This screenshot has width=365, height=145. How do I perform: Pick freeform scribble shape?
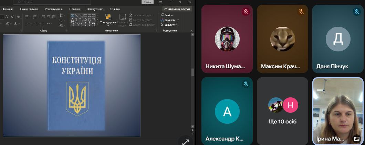tap(72, 24)
